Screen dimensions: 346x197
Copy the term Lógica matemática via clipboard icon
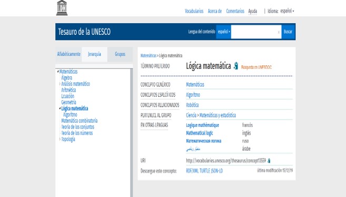[x=236, y=66]
